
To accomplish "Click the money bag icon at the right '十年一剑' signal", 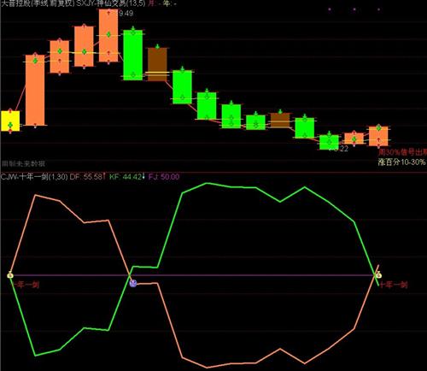I will [x=378, y=275].
